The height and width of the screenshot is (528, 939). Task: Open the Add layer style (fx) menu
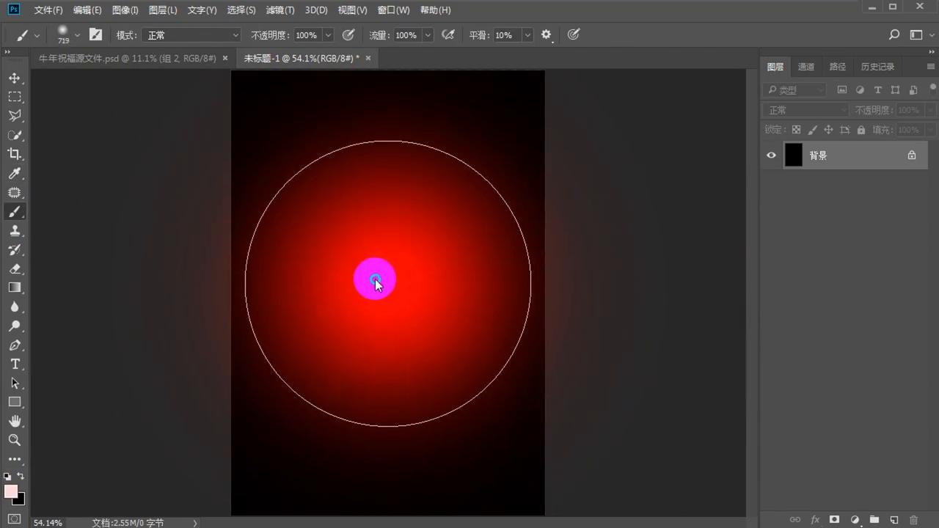[815, 519]
